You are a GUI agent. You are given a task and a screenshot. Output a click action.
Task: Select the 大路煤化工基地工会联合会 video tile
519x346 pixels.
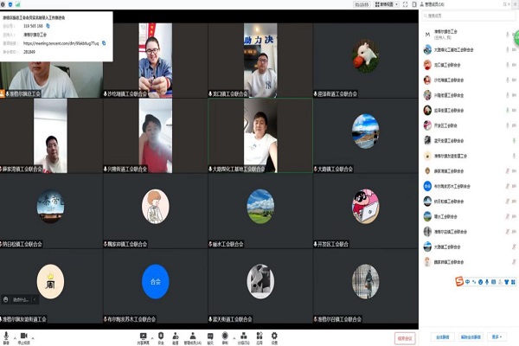(260, 136)
